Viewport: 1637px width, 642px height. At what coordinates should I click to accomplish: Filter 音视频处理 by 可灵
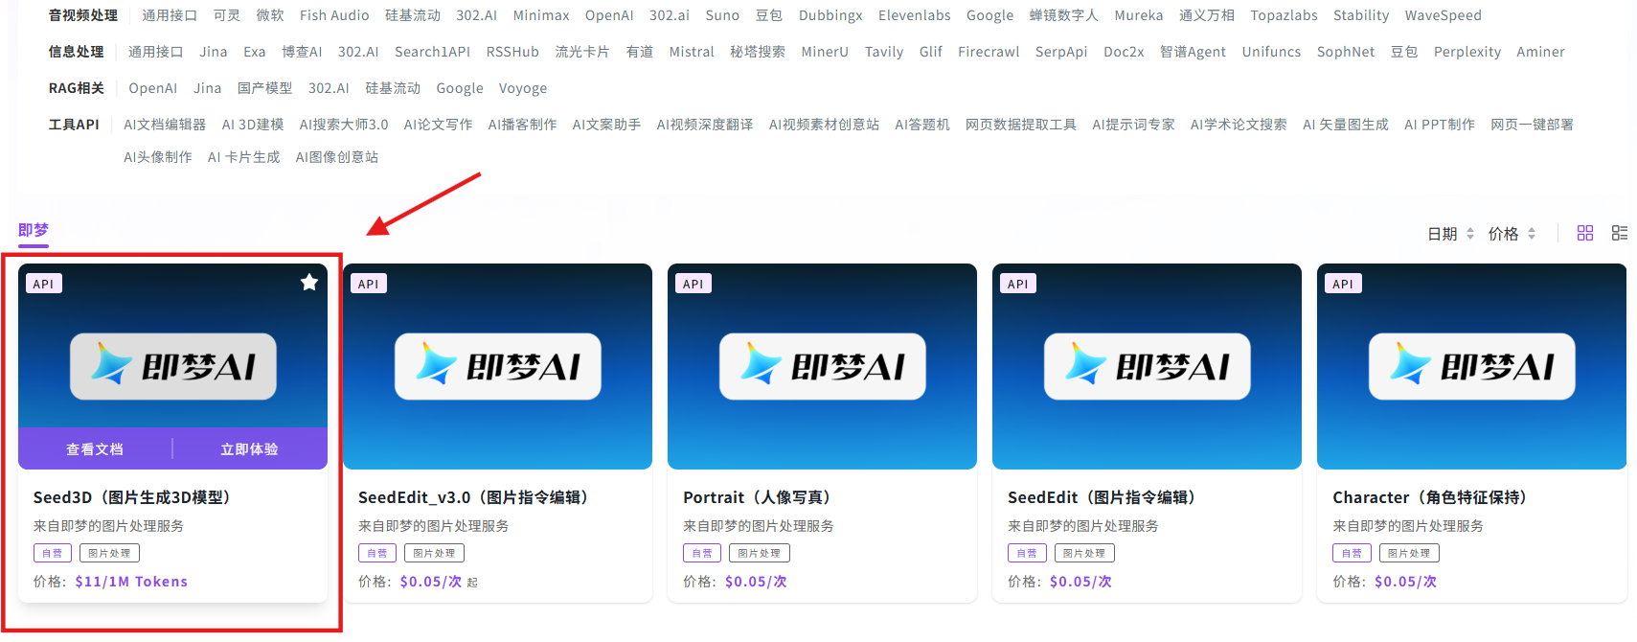pyautogui.click(x=227, y=15)
